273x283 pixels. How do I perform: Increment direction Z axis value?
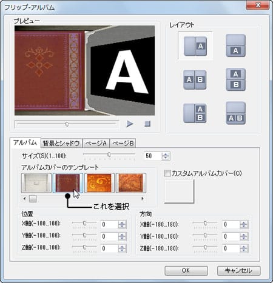tap(244, 246)
